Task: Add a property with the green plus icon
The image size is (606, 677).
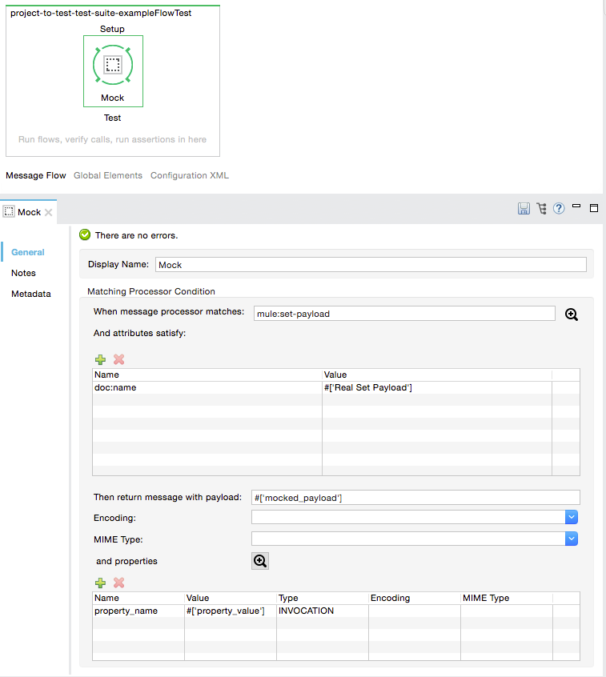Action: coord(100,583)
